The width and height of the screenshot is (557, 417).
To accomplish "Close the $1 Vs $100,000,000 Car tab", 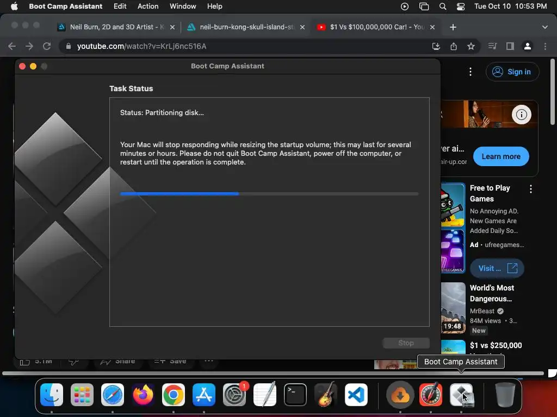I will tap(432, 27).
